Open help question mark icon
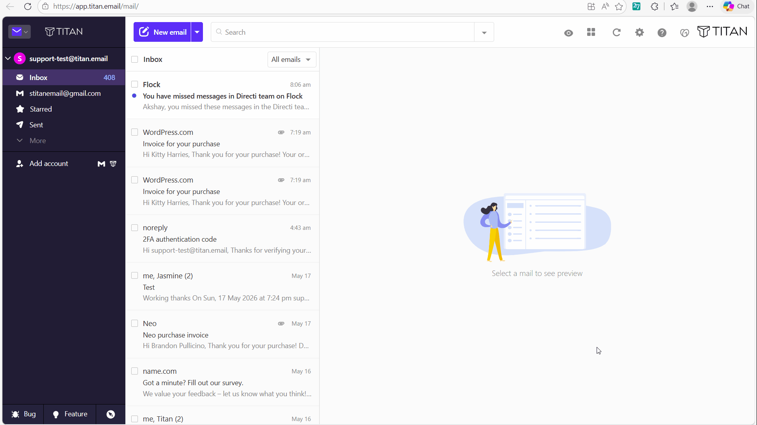 tap(662, 33)
